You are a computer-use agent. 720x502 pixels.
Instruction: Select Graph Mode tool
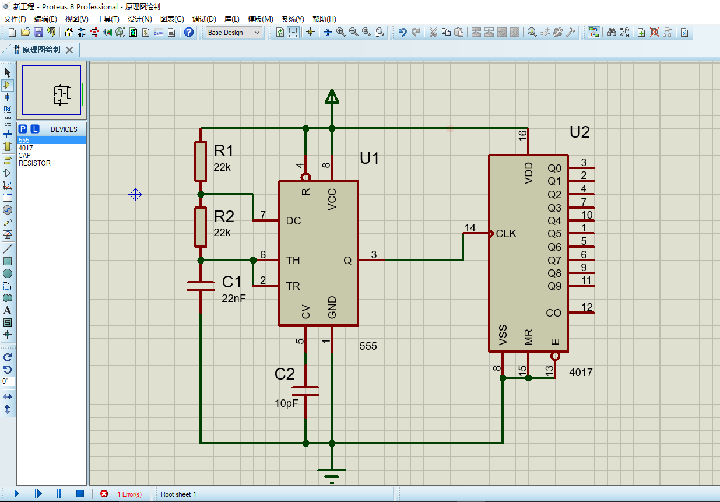click(x=8, y=185)
